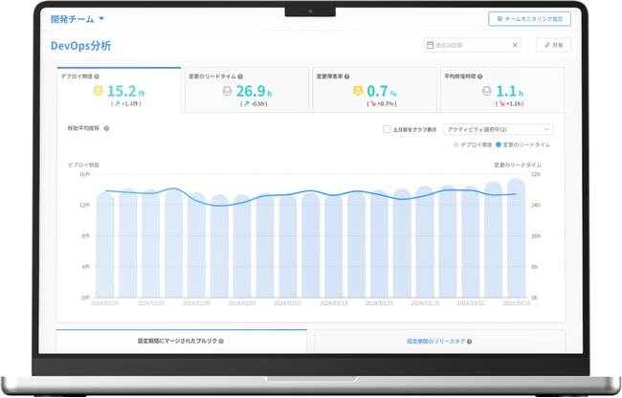Click help icon beside 移動平均推移
Screen dimensions: 622x398
tap(106, 128)
